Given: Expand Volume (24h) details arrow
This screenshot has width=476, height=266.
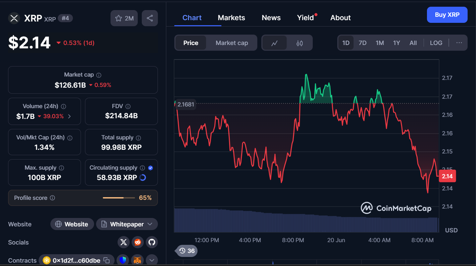Looking at the screenshot, I should point(70,117).
